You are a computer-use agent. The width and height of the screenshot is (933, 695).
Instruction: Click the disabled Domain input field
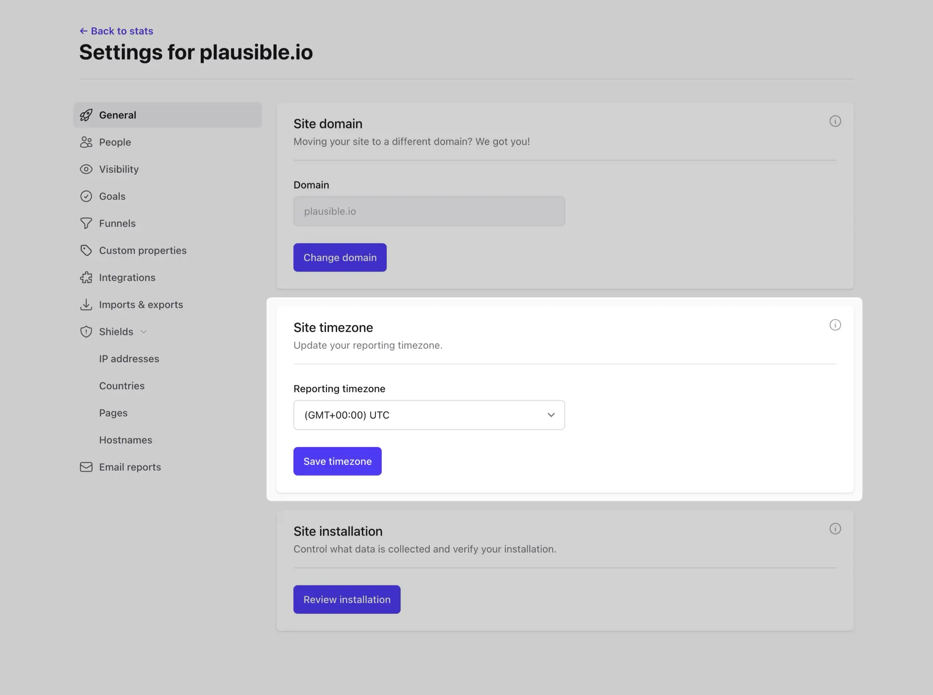[429, 211]
